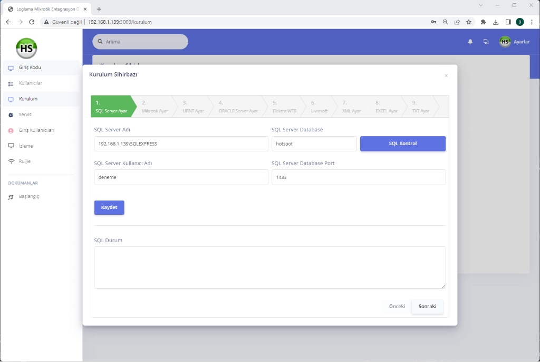Viewport: 540px width, 362px height.
Task: Click the SQL Server Adı field
Action: click(181, 144)
